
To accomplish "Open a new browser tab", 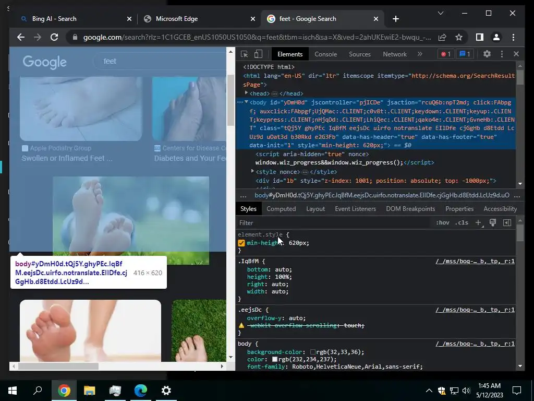I will (x=396, y=19).
